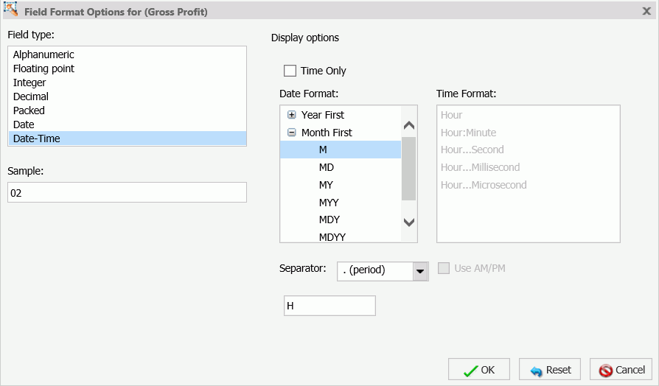Viewport: 659px width, 386px height.
Task: Confirm with the OK button
Action: [479, 370]
